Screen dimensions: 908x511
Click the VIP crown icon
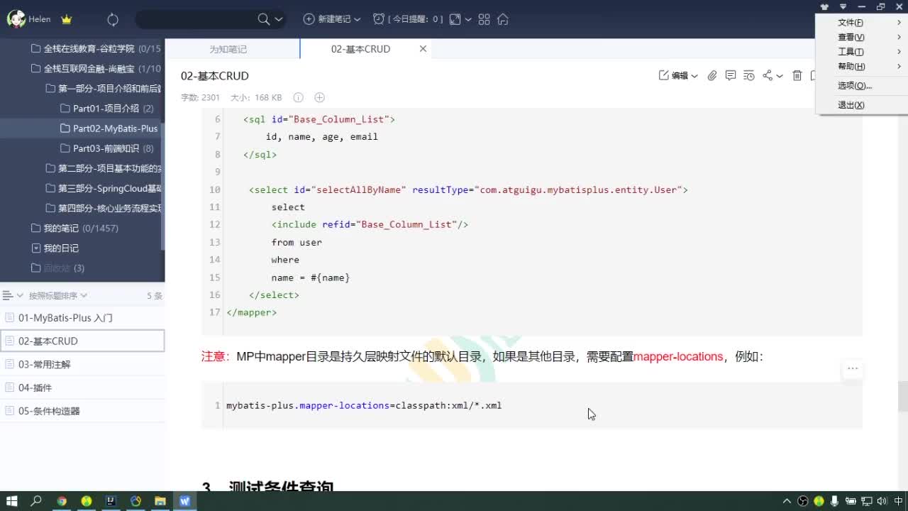click(x=67, y=20)
